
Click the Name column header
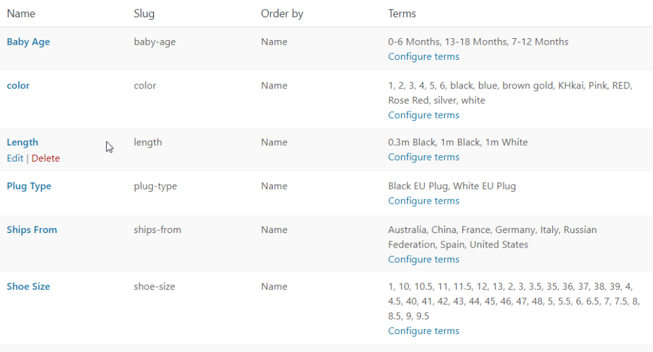[x=21, y=13]
